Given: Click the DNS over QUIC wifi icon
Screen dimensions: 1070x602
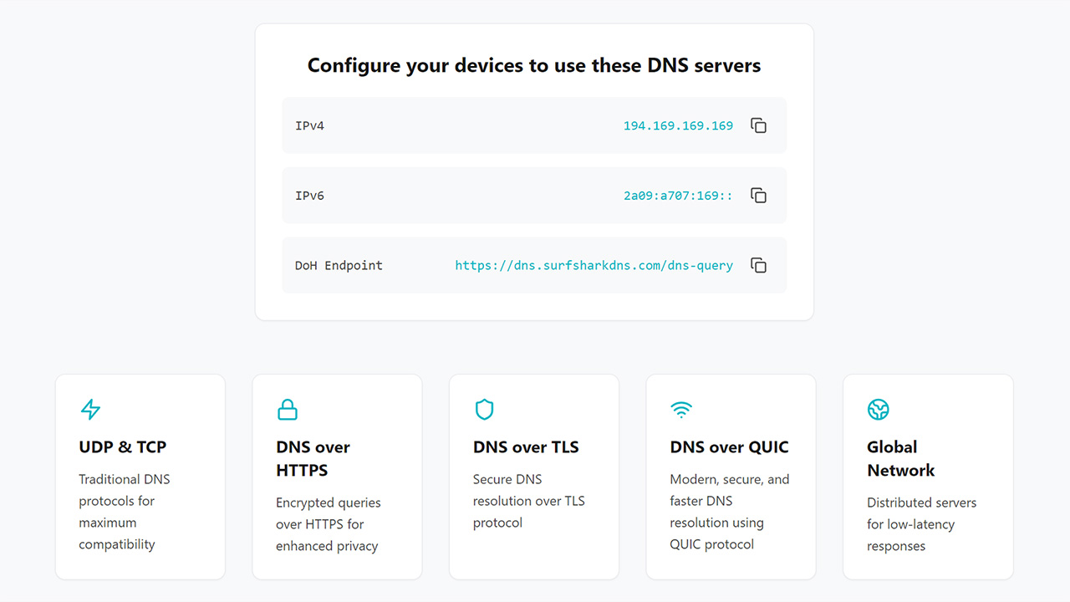Looking at the screenshot, I should click(x=681, y=410).
